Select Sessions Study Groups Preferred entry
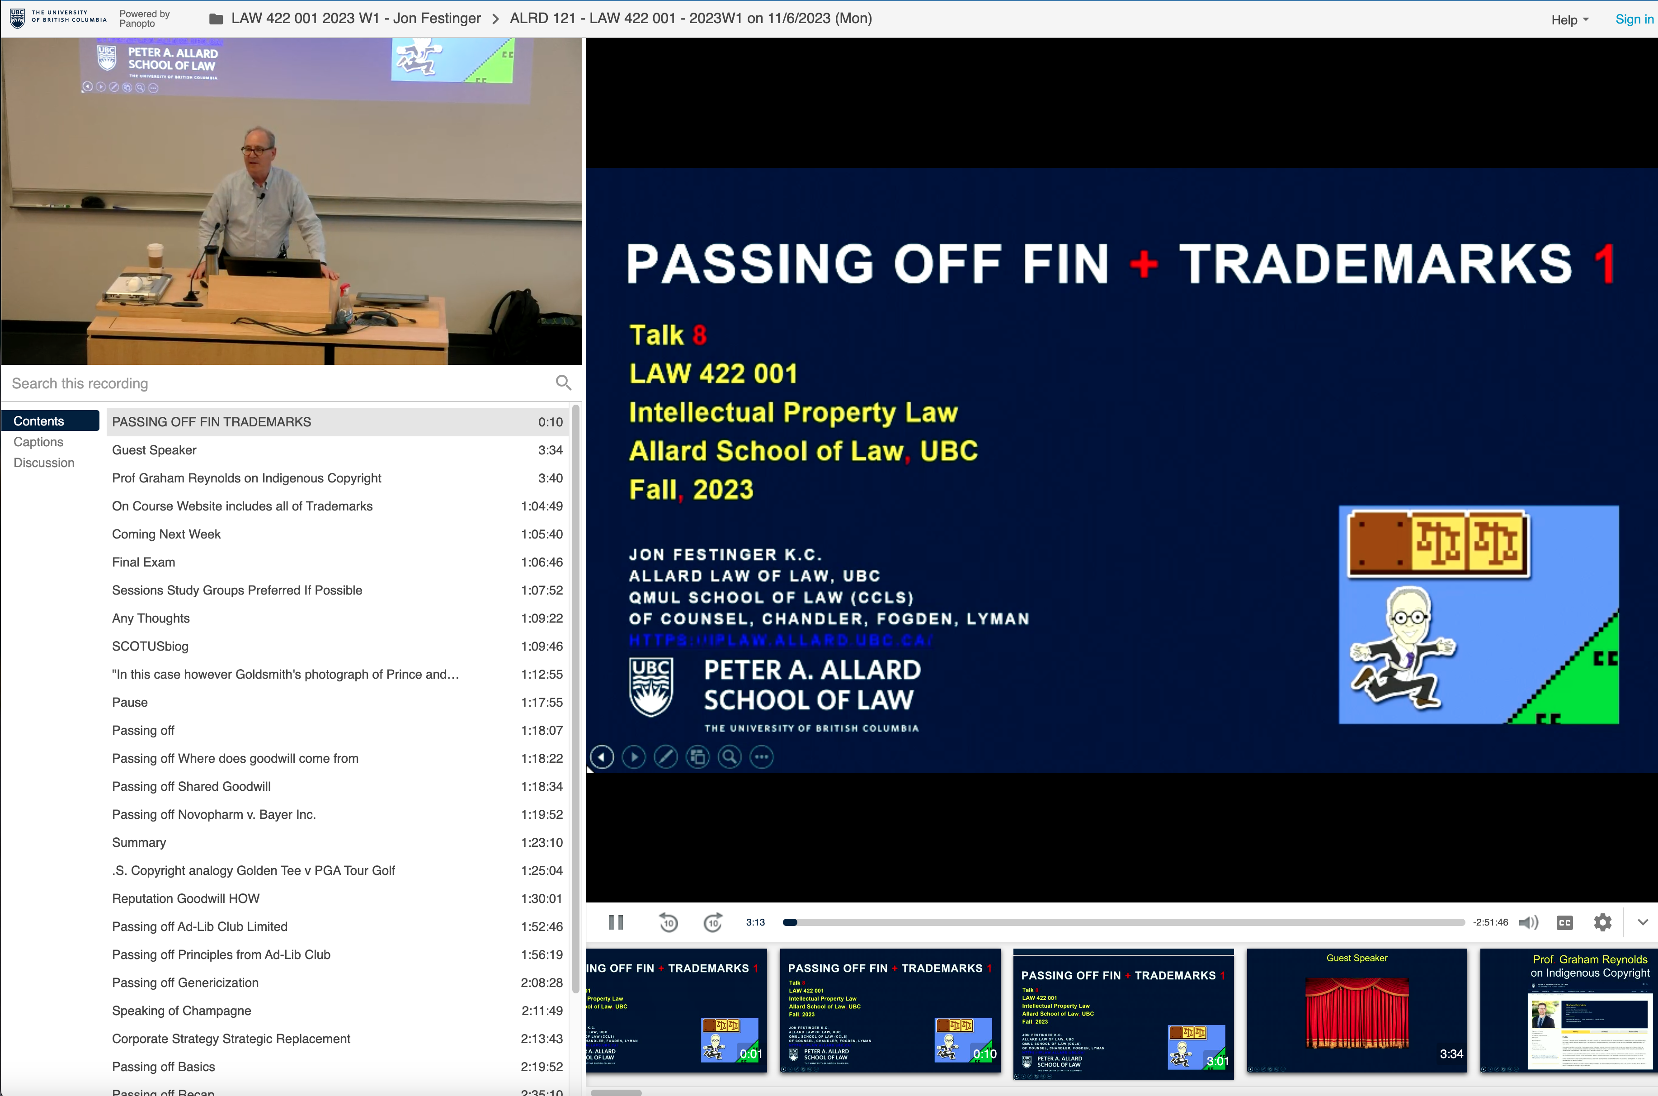Screen dimensions: 1658x1096 (x=338, y=590)
